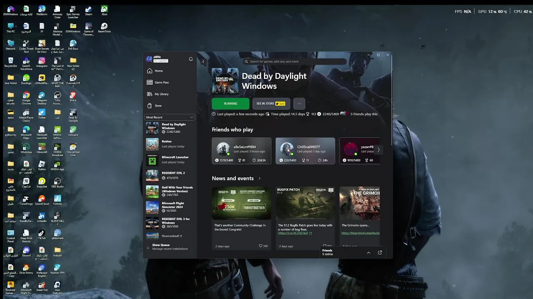Go back with the Xbox back arrow
This screenshot has width=533, height=299.
(203, 61)
